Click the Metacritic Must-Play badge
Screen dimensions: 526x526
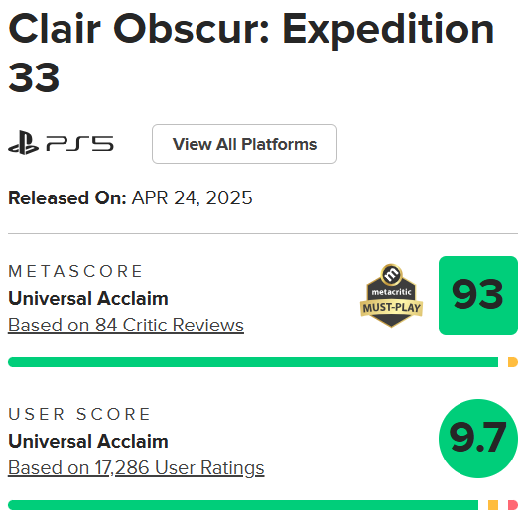point(391,296)
